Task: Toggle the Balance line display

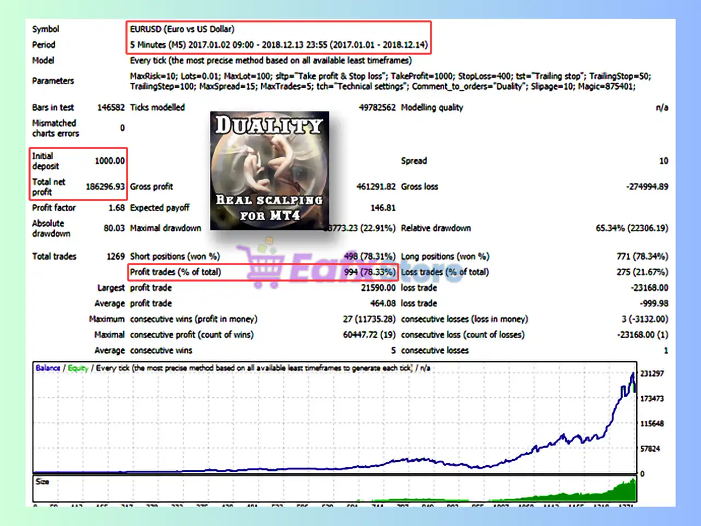Action: [46, 368]
